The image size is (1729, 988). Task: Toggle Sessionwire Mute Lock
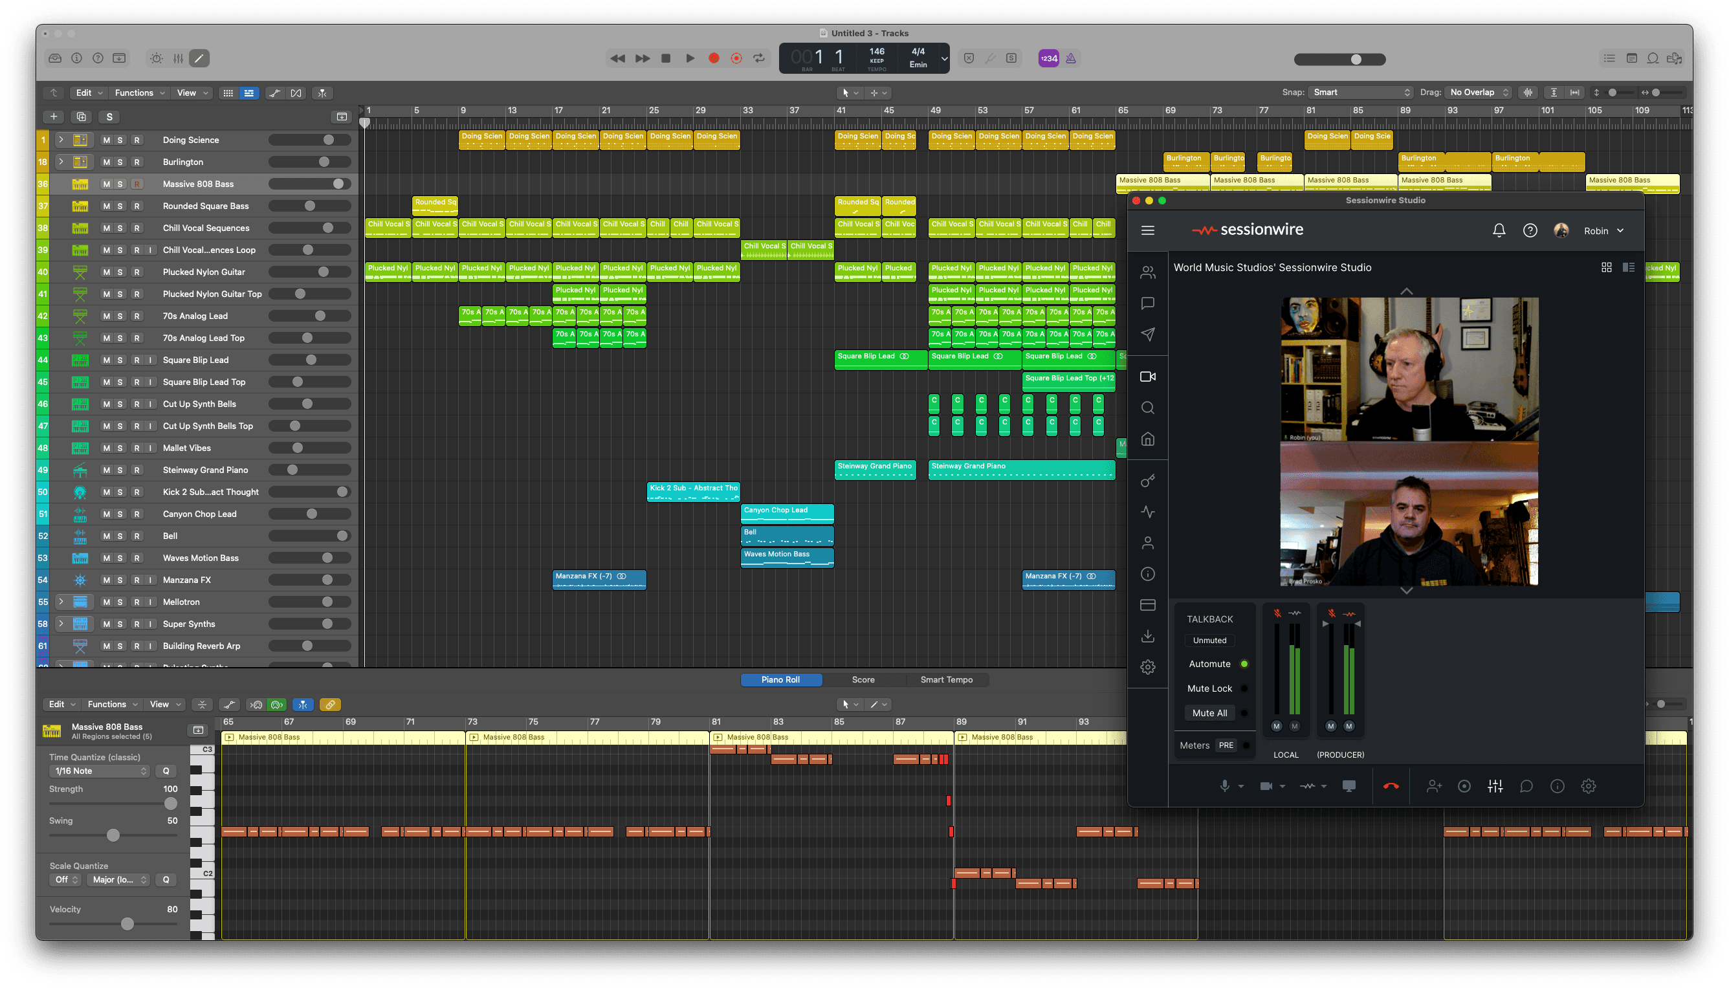tap(1218, 688)
